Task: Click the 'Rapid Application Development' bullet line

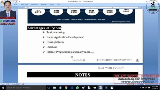Action: coord(65,37)
